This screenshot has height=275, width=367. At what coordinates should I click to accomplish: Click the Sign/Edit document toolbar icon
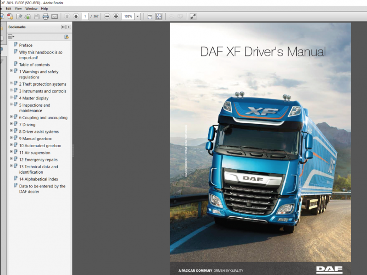(x=19, y=16)
